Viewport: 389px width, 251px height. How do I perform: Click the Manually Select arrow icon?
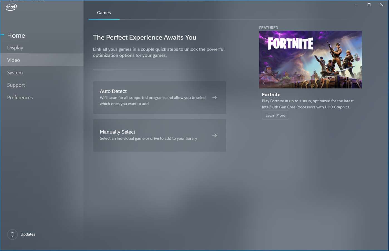(x=215, y=135)
